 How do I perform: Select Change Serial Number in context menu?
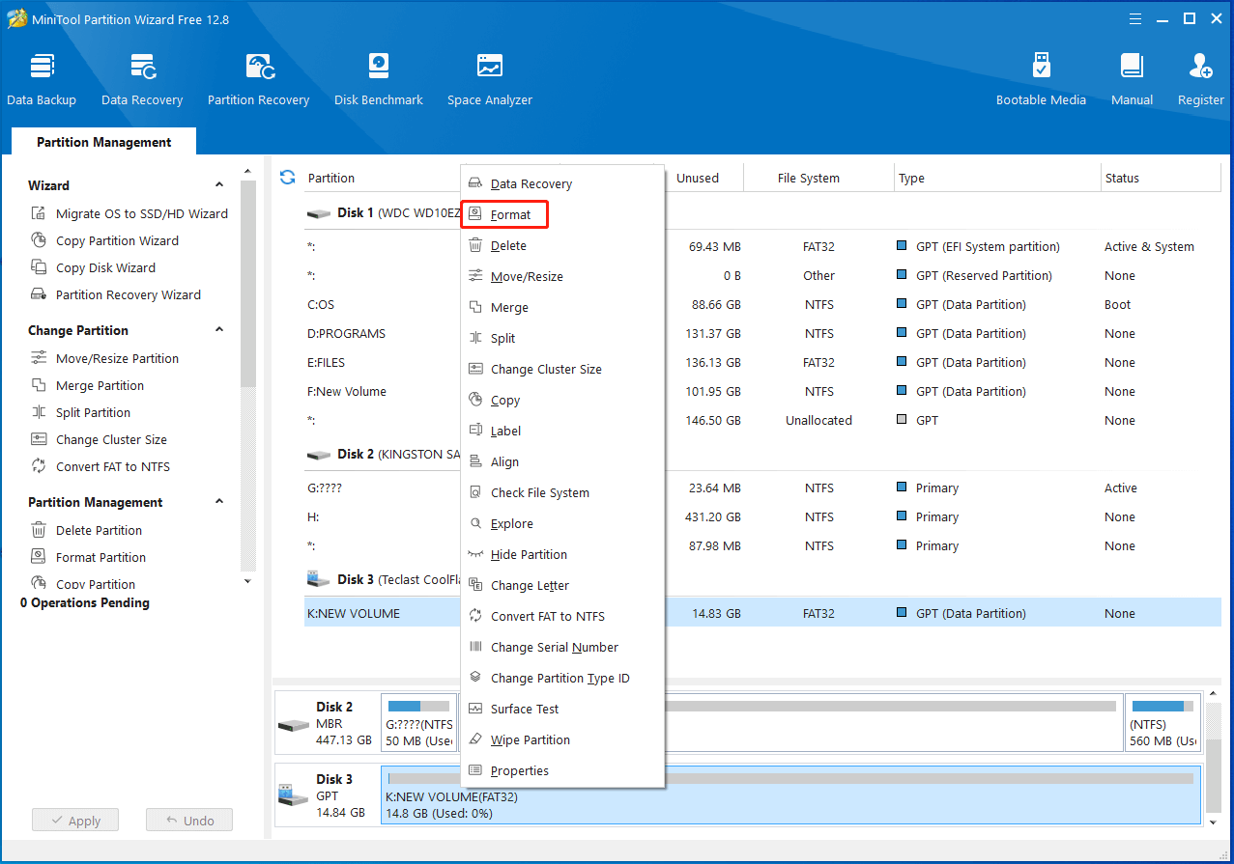(x=561, y=647)
